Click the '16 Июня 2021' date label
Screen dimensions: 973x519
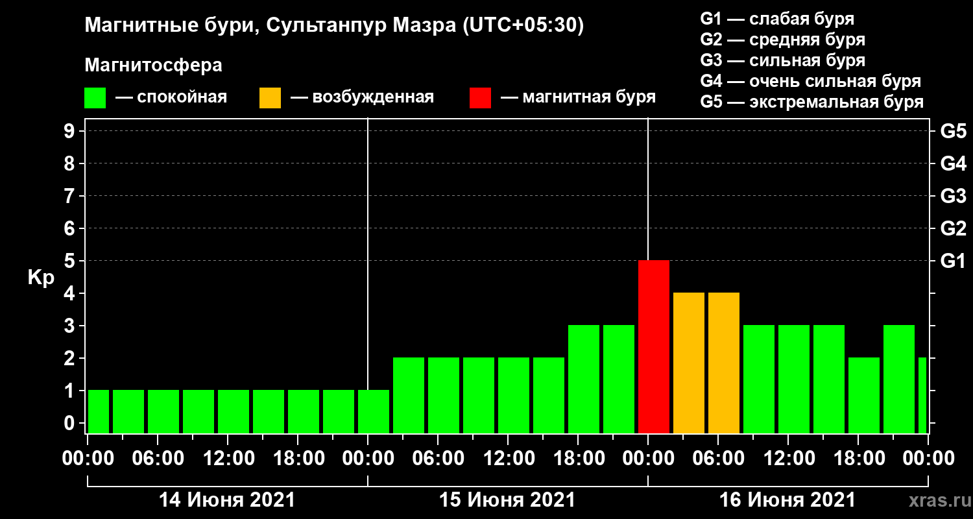[x=787, y=500]
